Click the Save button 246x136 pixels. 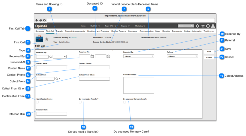pos(209,52)
